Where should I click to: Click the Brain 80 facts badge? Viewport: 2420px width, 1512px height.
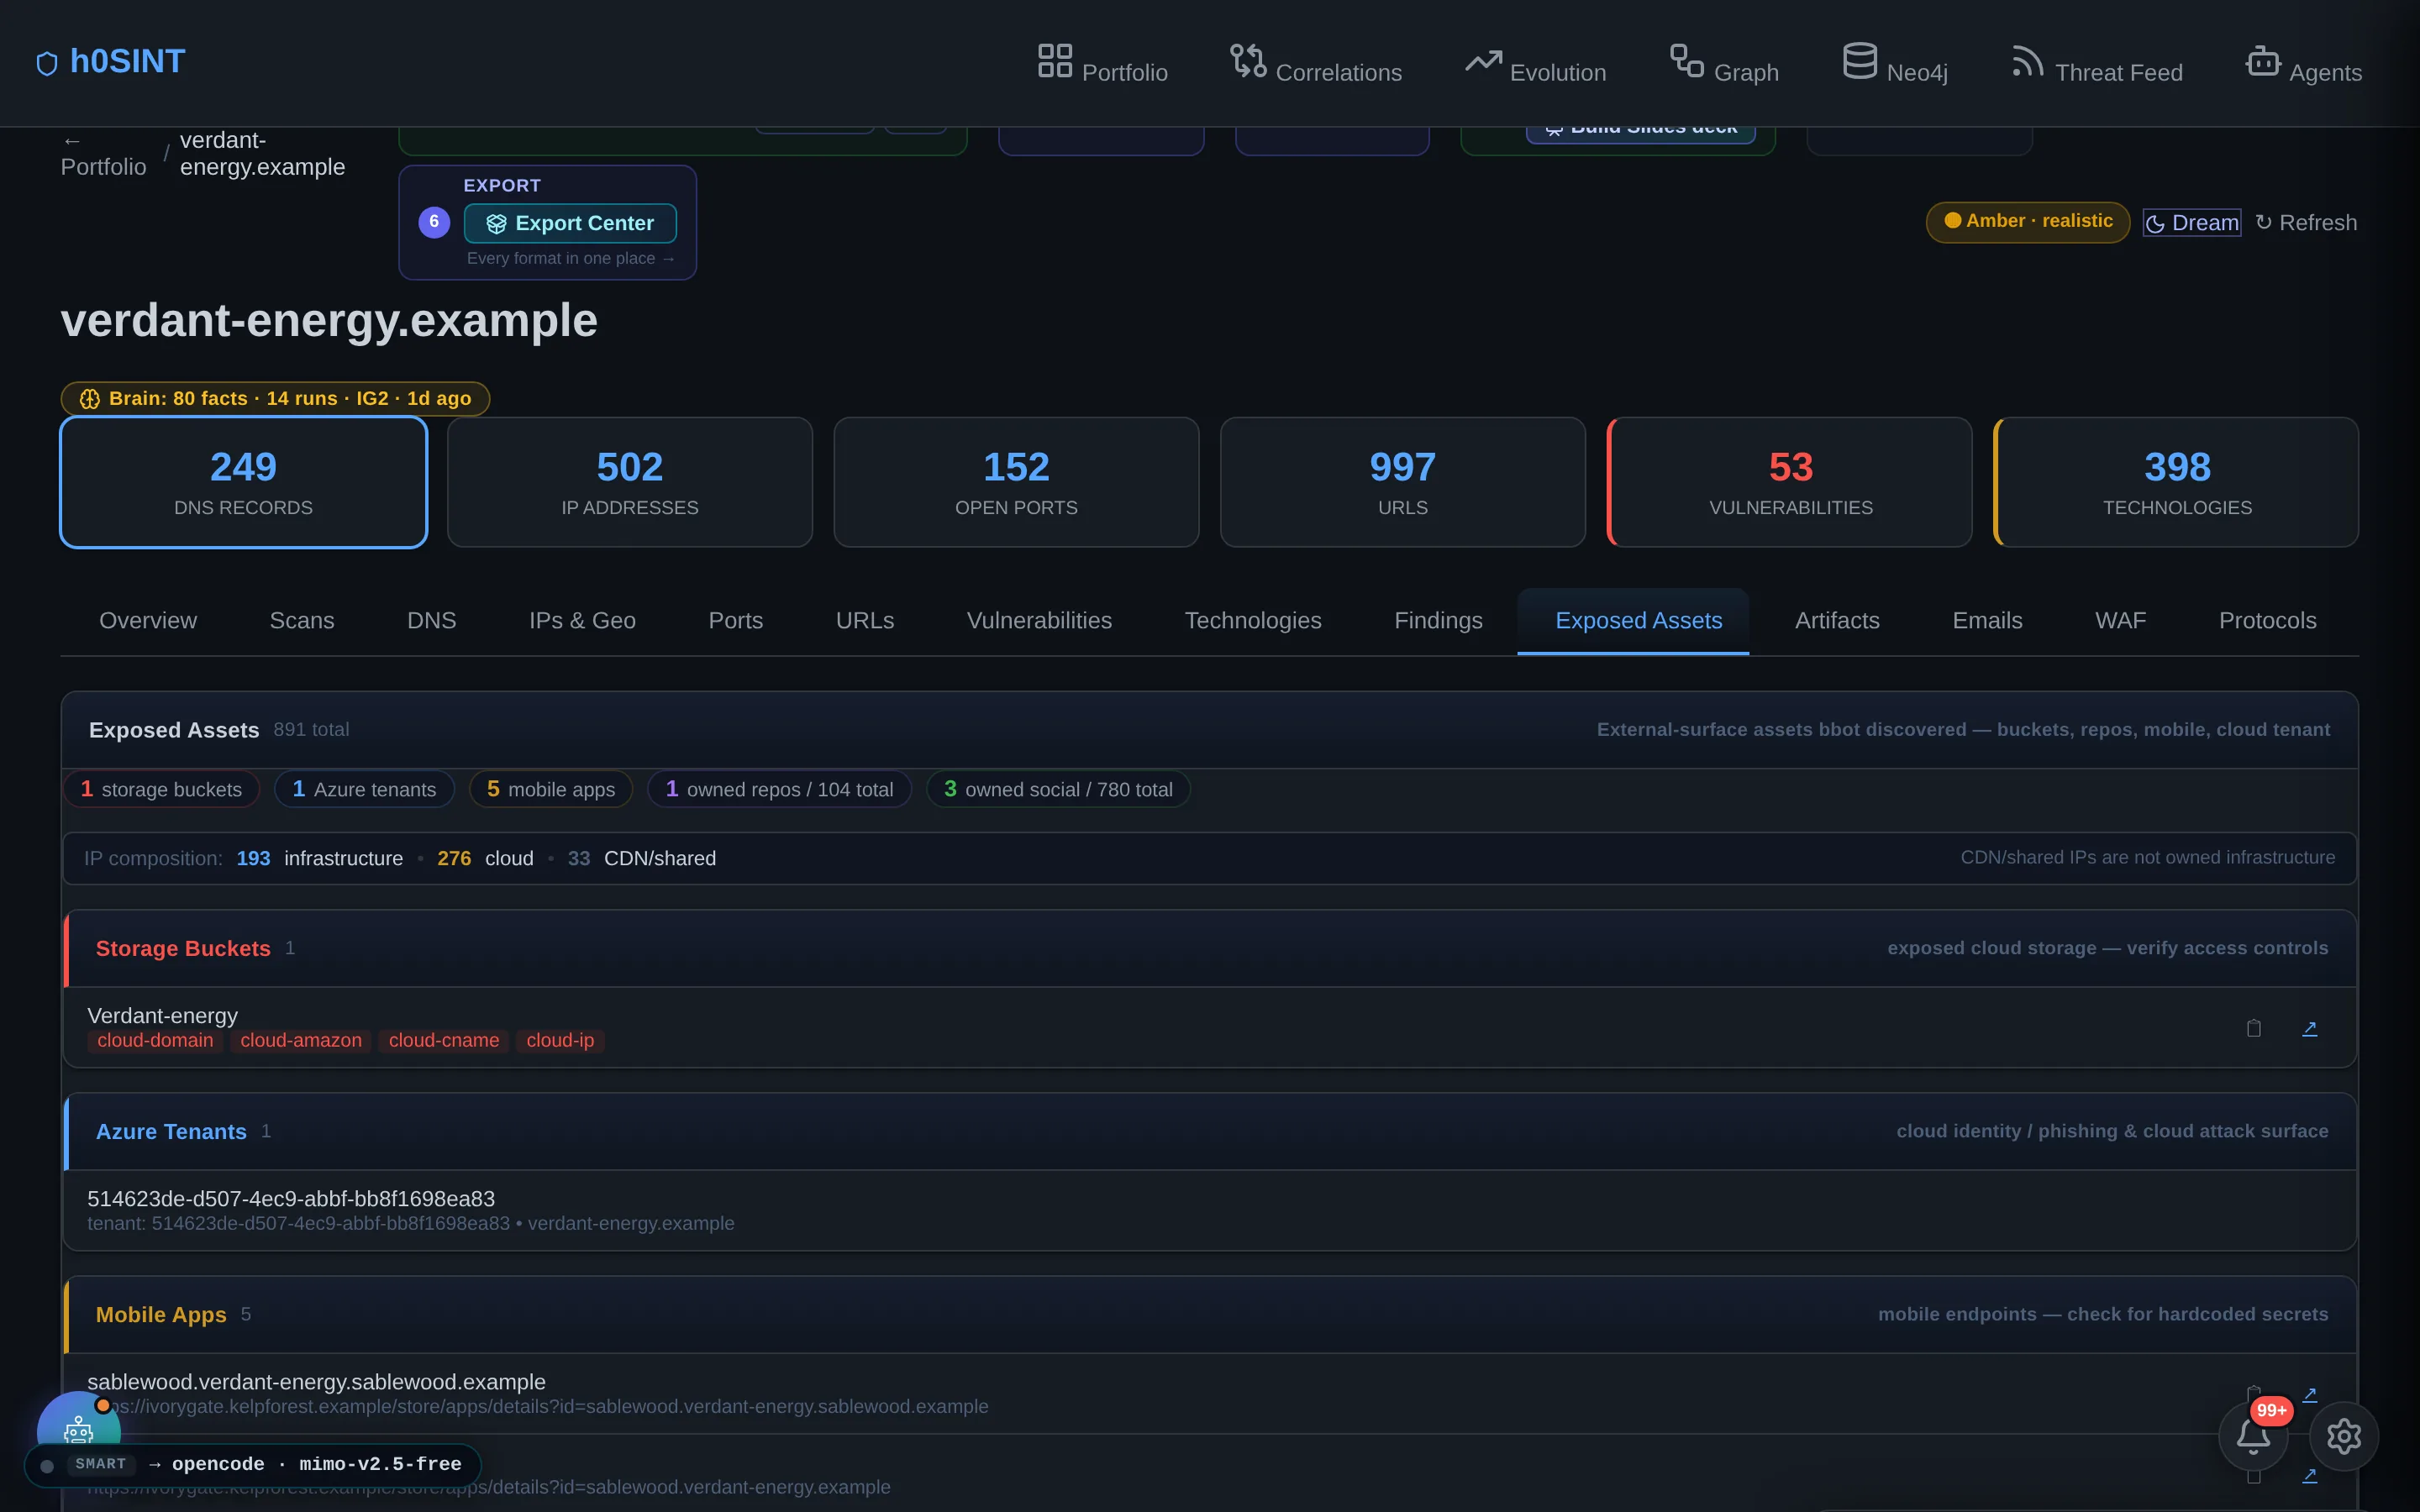click(x=275, y=398)
